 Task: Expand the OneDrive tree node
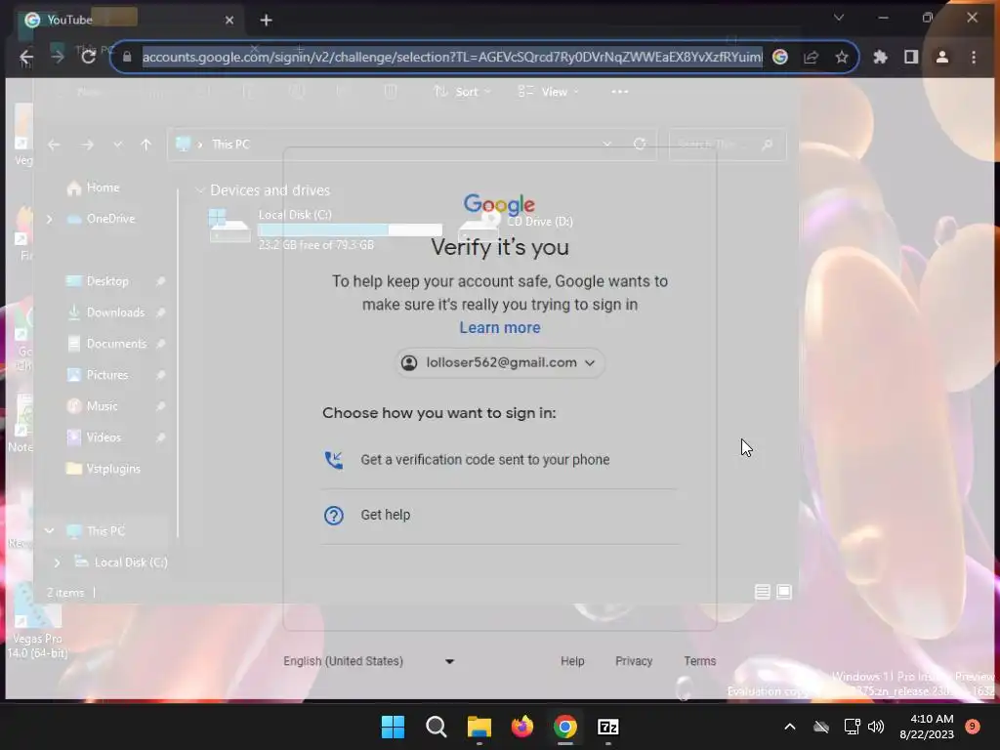click(50, 219)
